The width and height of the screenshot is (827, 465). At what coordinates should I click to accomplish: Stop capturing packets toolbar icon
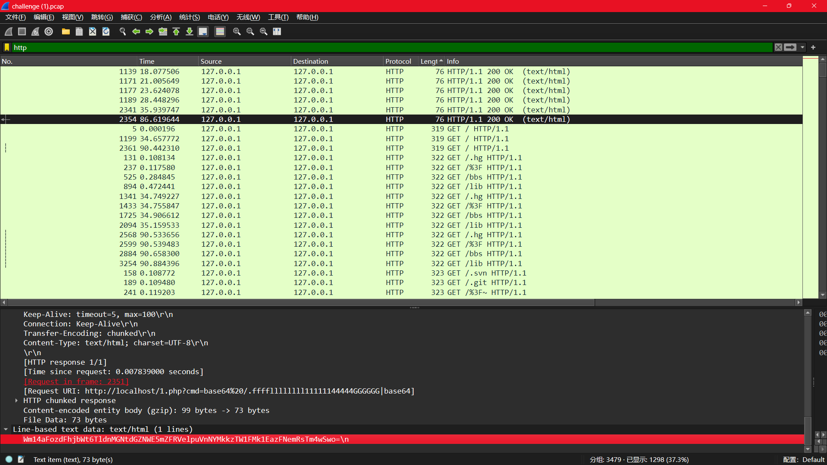(x=22, y=31)
